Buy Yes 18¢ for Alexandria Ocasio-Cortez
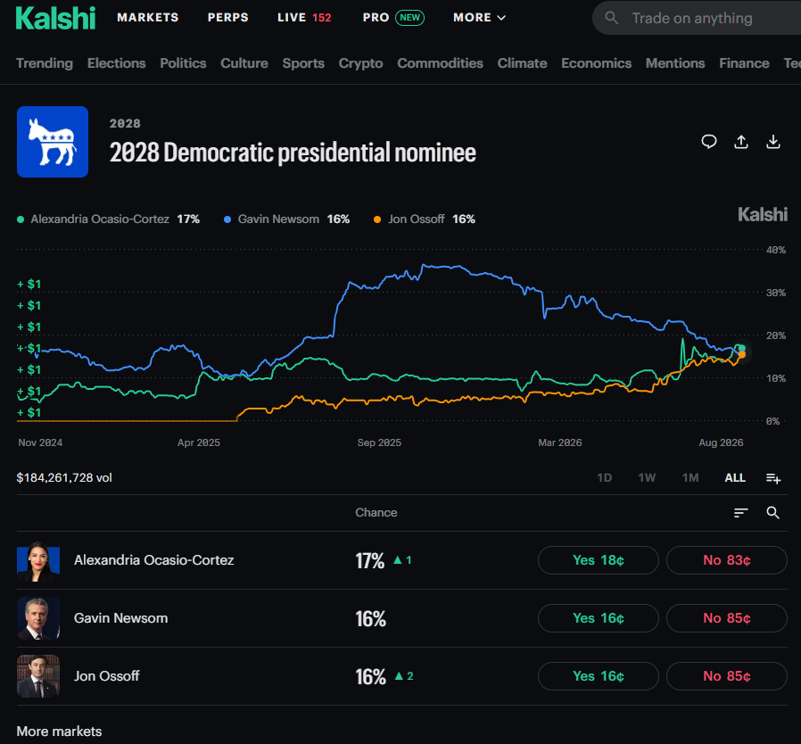 pyautogui.click(x=599, y=560)
